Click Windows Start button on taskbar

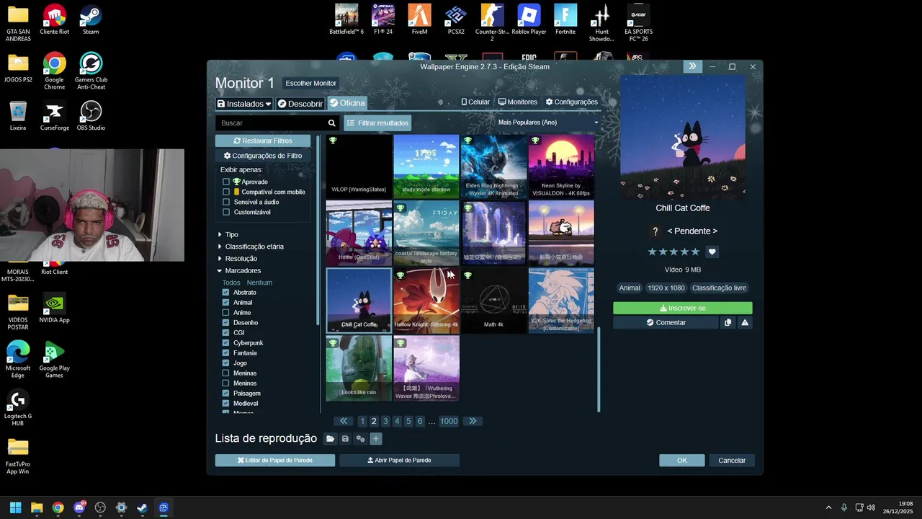[15, 507]
